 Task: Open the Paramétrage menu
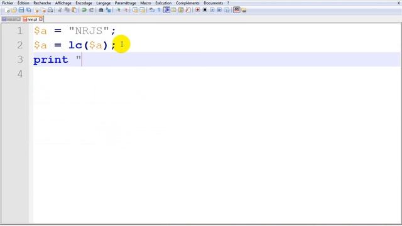(126, 3)
